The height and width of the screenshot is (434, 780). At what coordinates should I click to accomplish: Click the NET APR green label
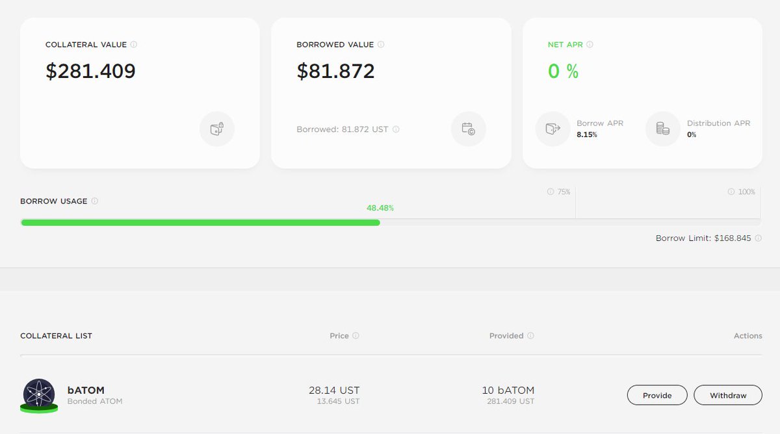565,45
